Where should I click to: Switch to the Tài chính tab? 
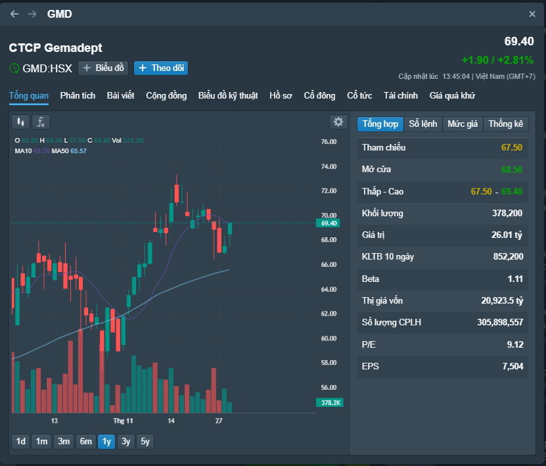click(x=400, y=95)
